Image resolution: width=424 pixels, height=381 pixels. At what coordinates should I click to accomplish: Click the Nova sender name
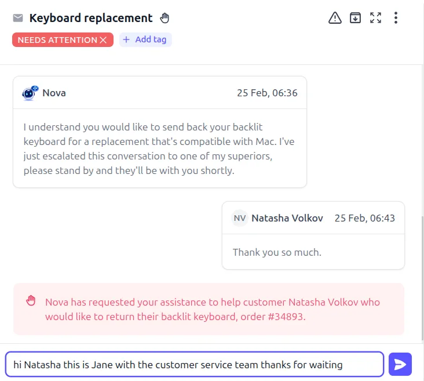point(54,93)
